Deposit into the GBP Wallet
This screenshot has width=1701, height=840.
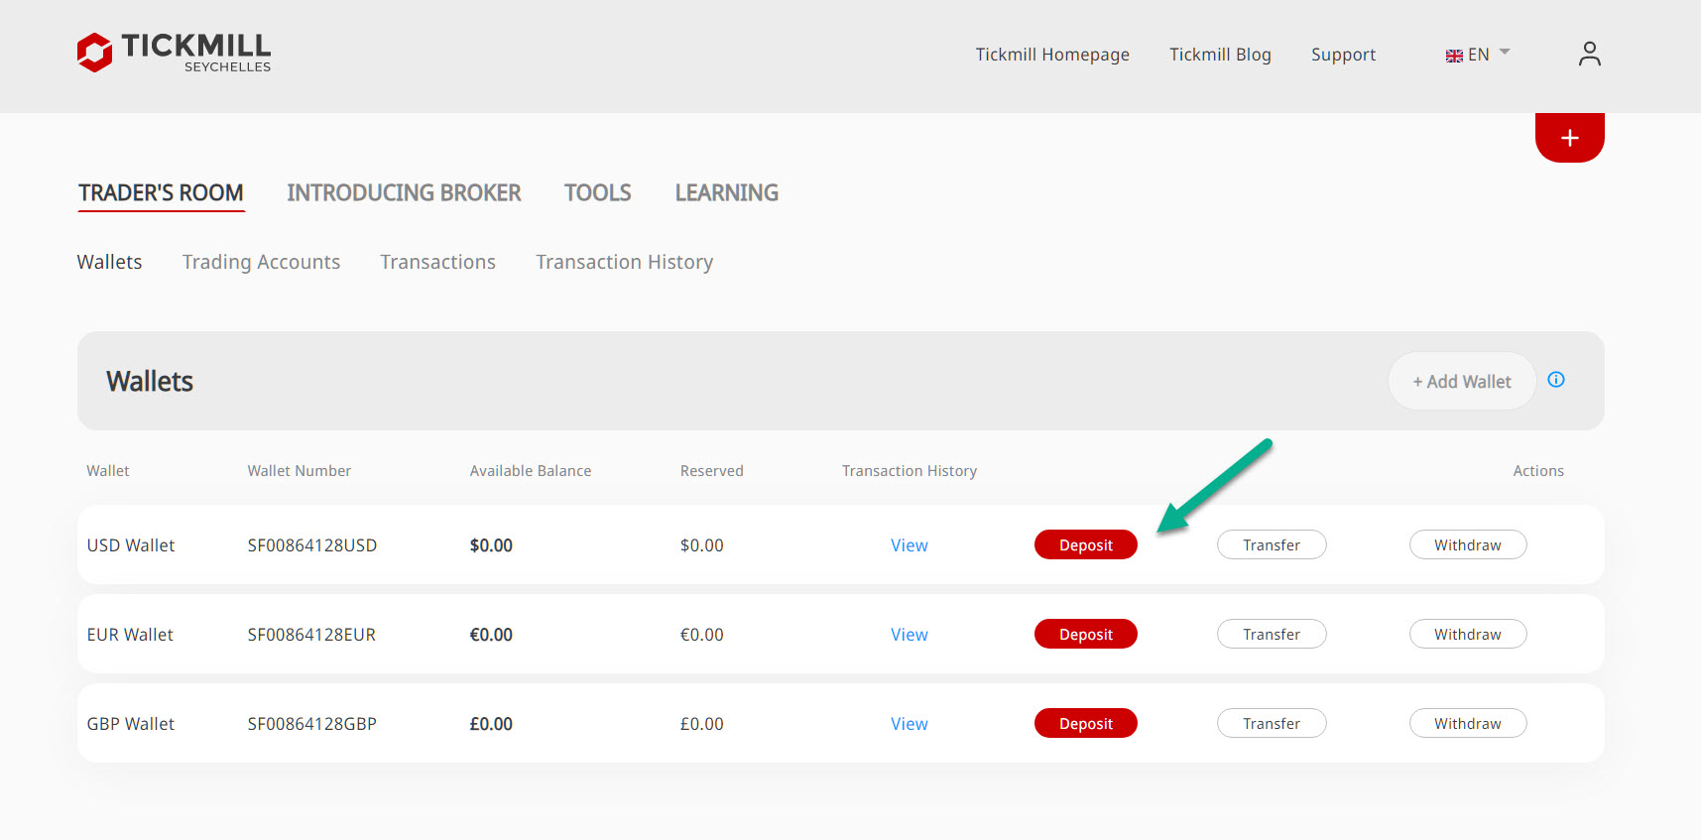point(1086,723)
